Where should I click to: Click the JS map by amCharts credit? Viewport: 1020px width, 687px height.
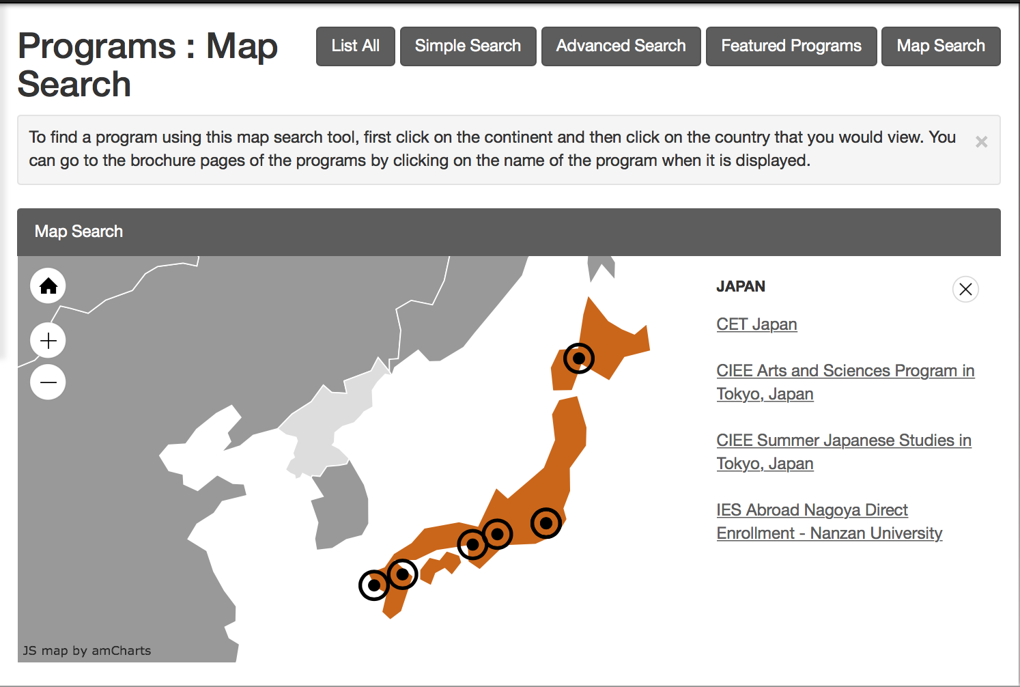87,651
